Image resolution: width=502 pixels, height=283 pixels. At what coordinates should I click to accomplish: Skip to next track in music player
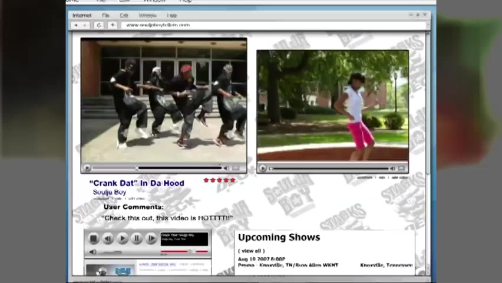(151, 238)
